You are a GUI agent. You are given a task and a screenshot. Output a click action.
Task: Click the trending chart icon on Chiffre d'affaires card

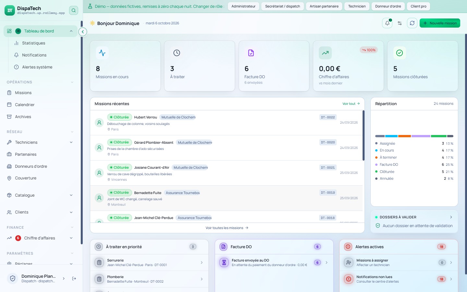tap(325, 53)
